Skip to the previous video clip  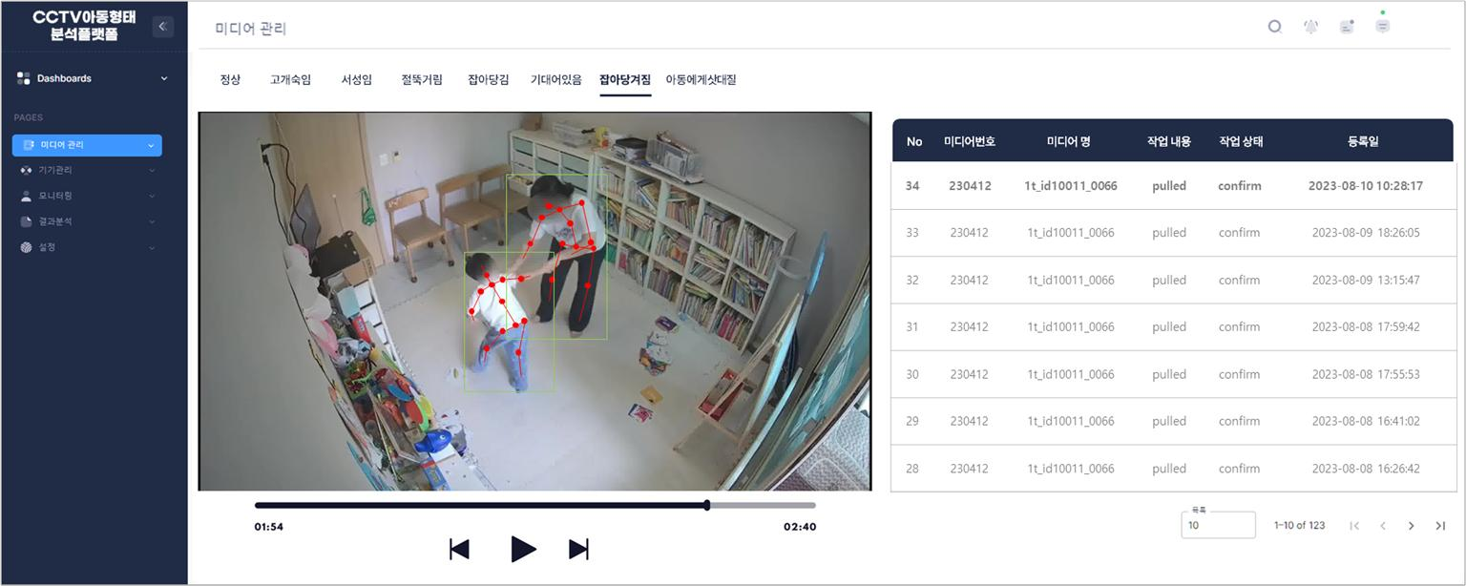pos(459,549)
